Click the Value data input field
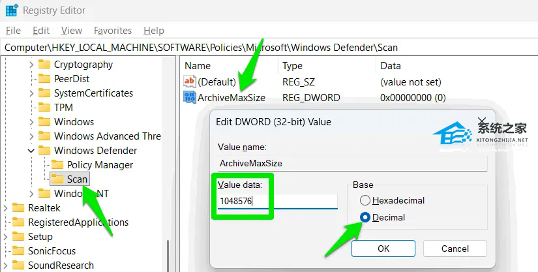 coord(277,202)
